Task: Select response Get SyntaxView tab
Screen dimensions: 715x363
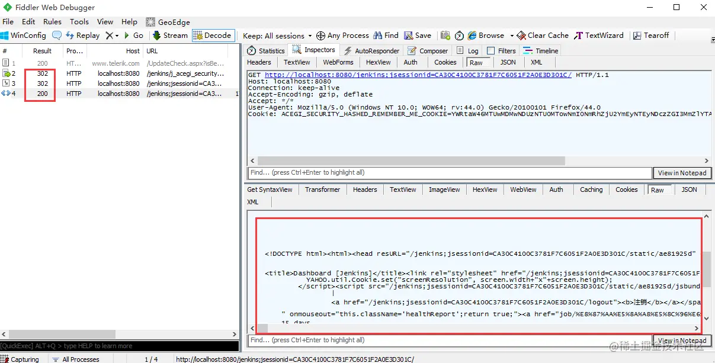Action: point(270,189)
